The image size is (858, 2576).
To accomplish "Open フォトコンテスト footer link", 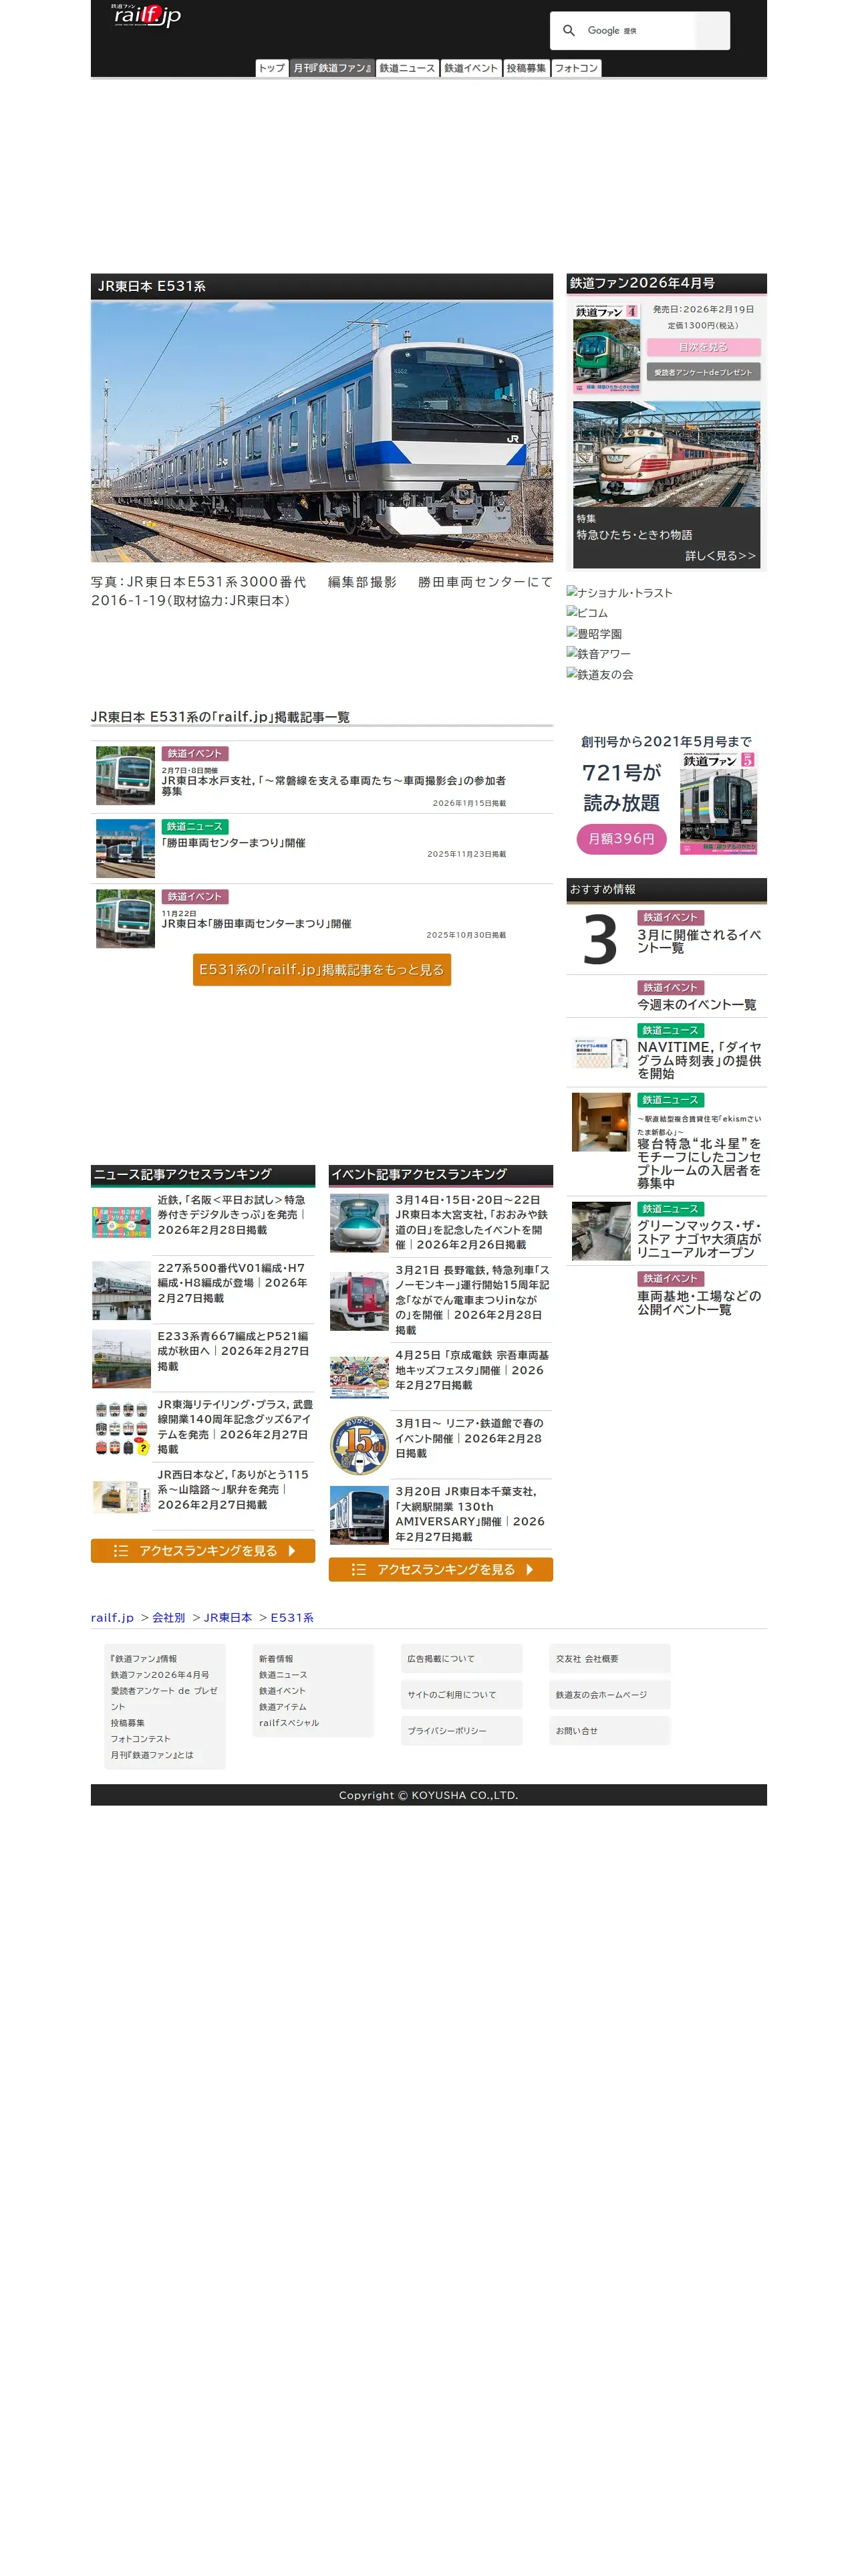I will [141, 1739].
